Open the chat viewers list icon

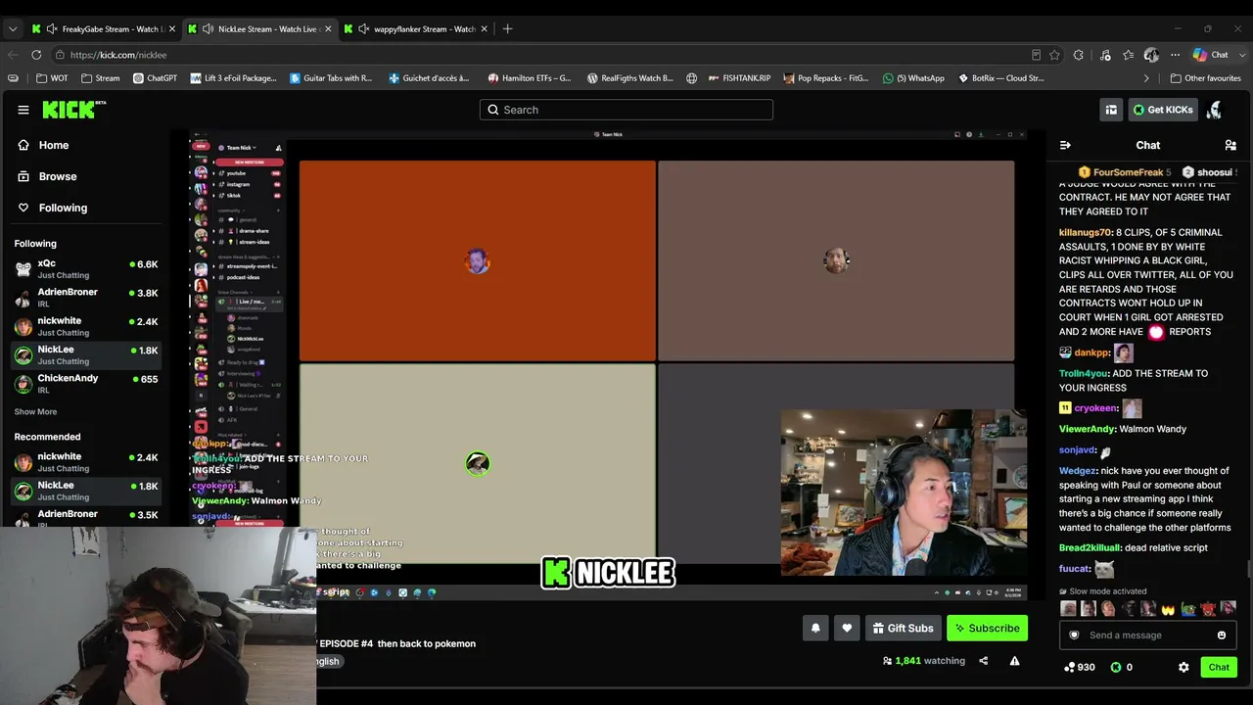point(1230,145)
